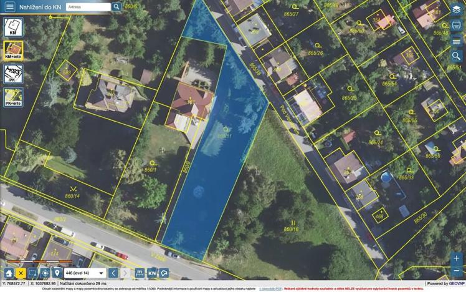Click the location pin marker icon
This screenshot has width=466, height=292.
pos(57,273)
